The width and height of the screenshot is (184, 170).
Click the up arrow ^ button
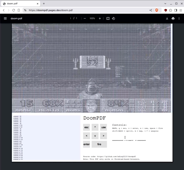pos(95,127)
